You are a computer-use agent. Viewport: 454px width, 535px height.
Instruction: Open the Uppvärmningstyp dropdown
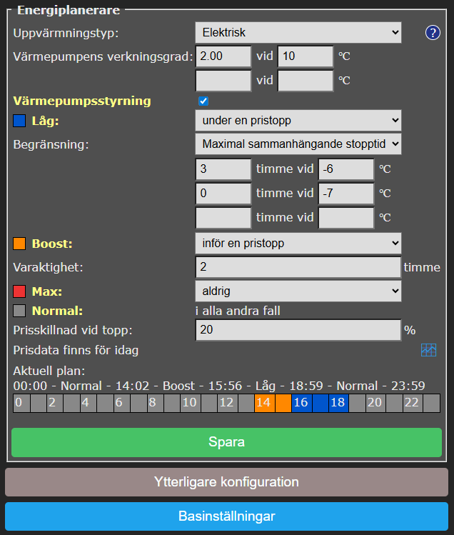[298, 32]
